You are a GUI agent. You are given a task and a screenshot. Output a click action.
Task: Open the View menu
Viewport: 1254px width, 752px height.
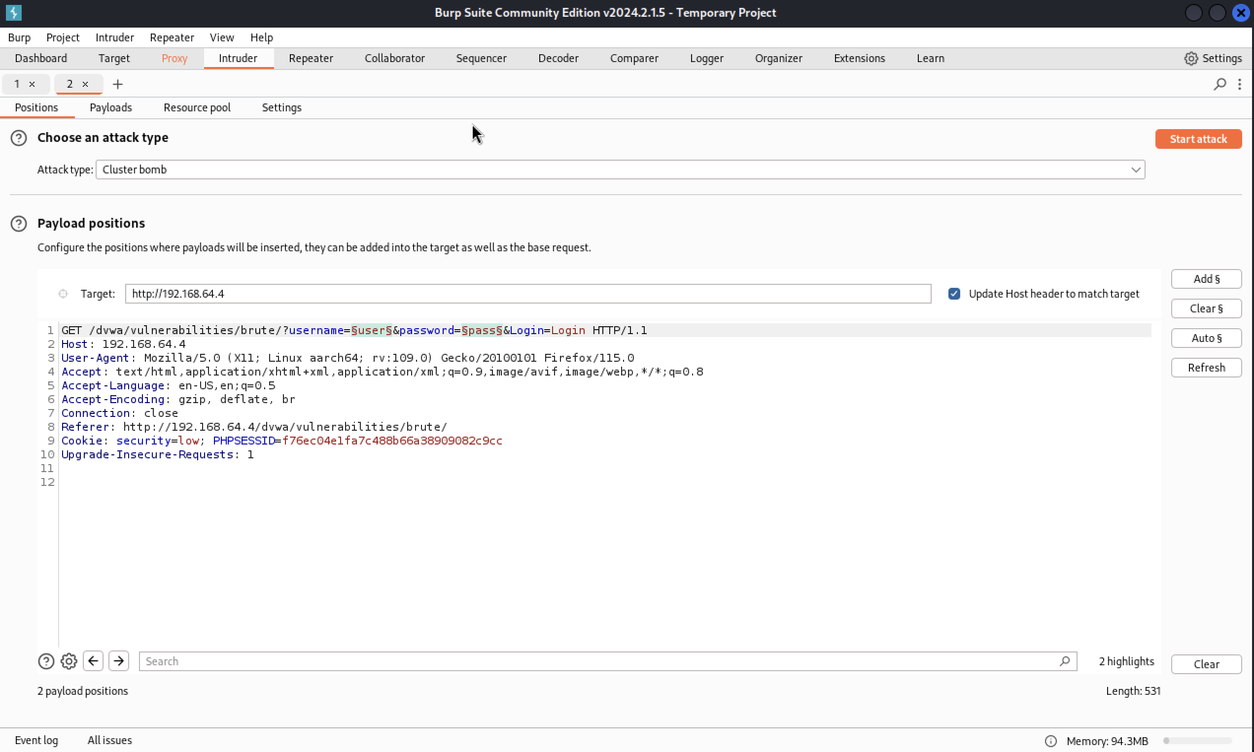point(222,37)
